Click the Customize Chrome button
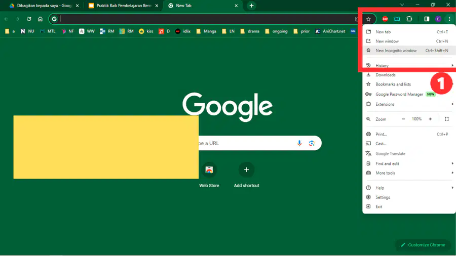The width and height of the screenshot is (456, 256). click(423, 245)
